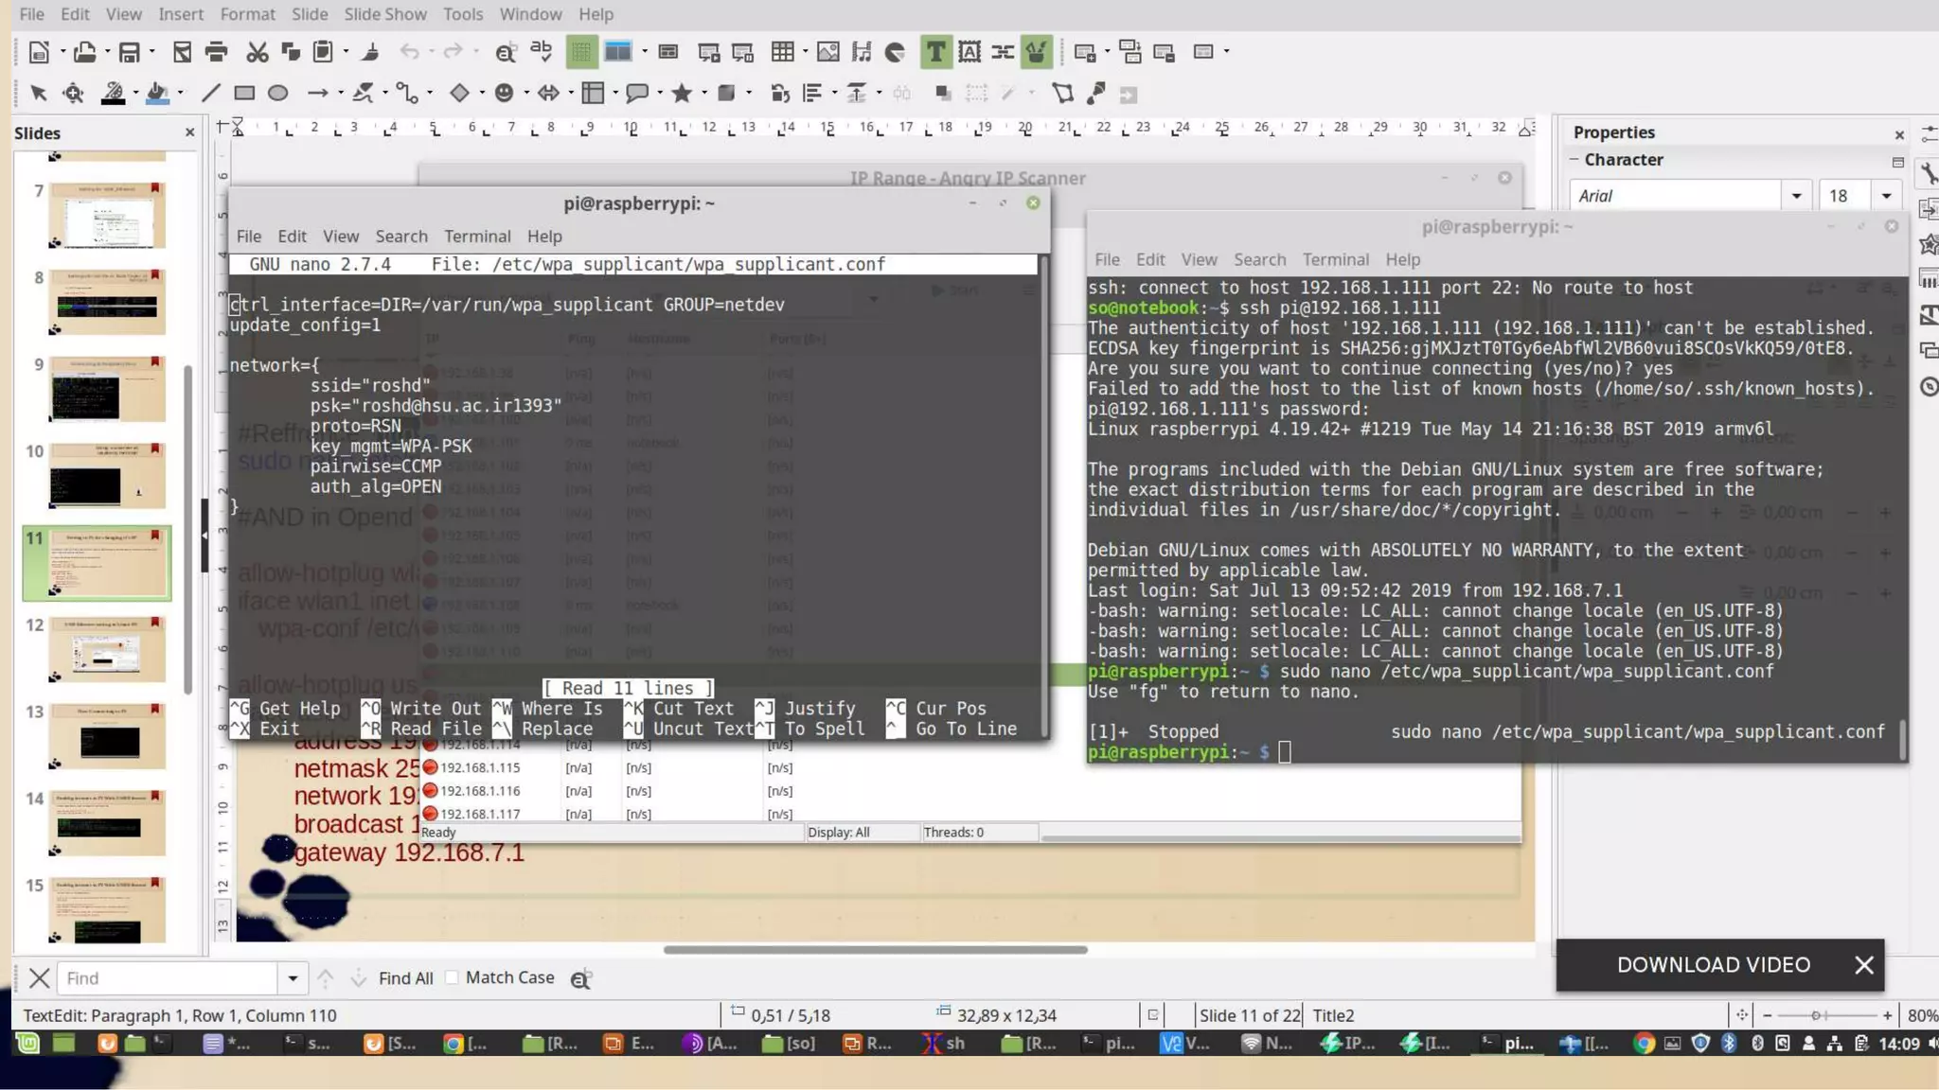Select the Insert Line tool
The image size is (1939, 1090).
click(x=210, y=93)
